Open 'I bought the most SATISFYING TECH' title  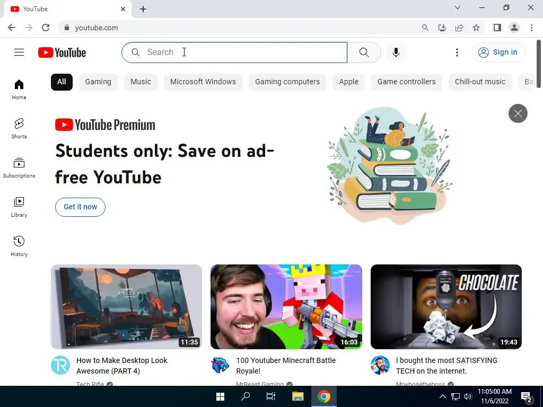click(446, 366)
